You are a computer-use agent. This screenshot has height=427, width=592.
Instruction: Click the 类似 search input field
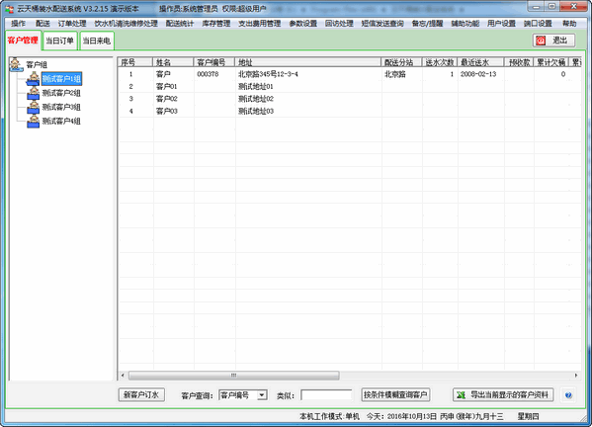click(x=326, y=395)
